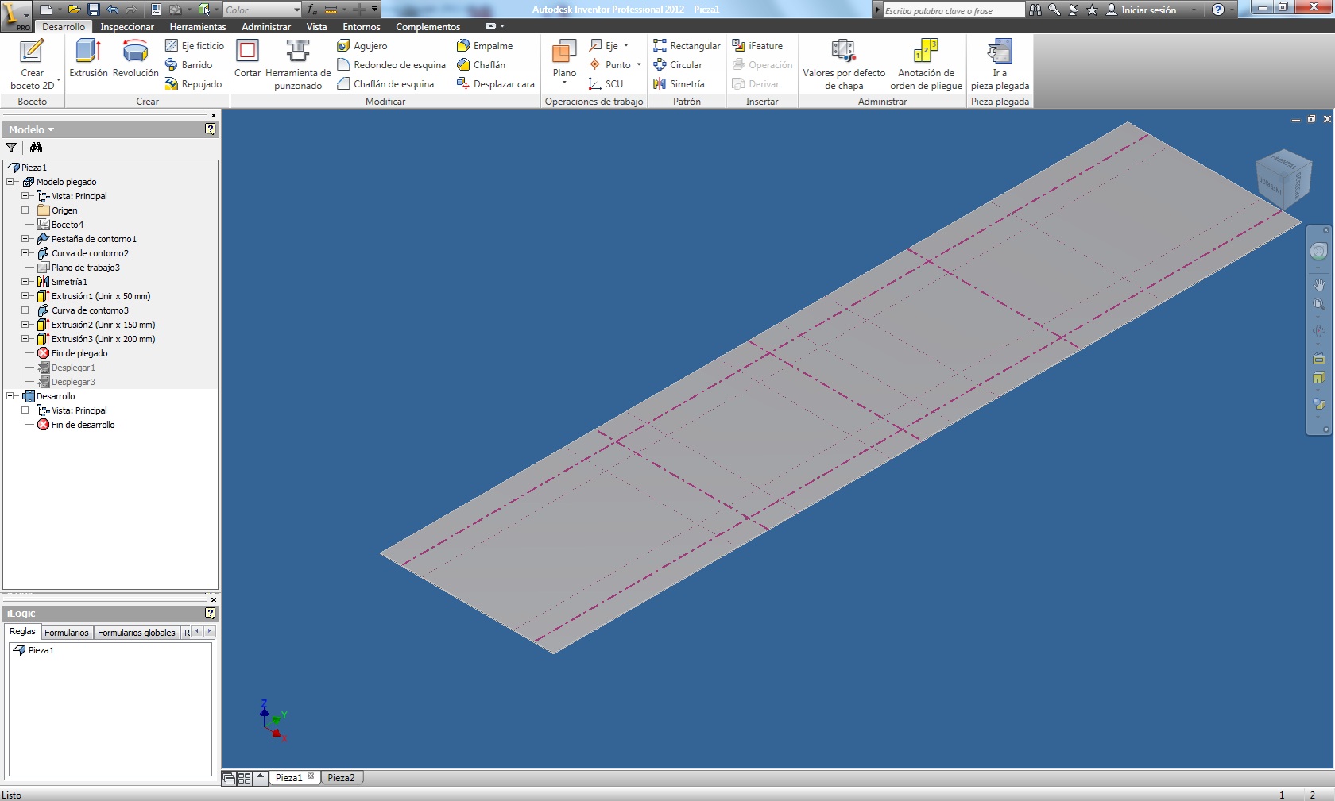The image size is (1335, 801).
Task: Click the iLogic panel help button
Action: 210,613
